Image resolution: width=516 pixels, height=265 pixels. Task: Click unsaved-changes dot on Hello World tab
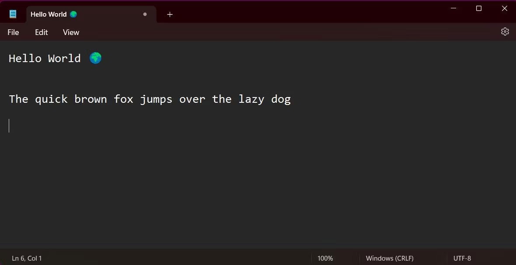[x=145, y=14]
